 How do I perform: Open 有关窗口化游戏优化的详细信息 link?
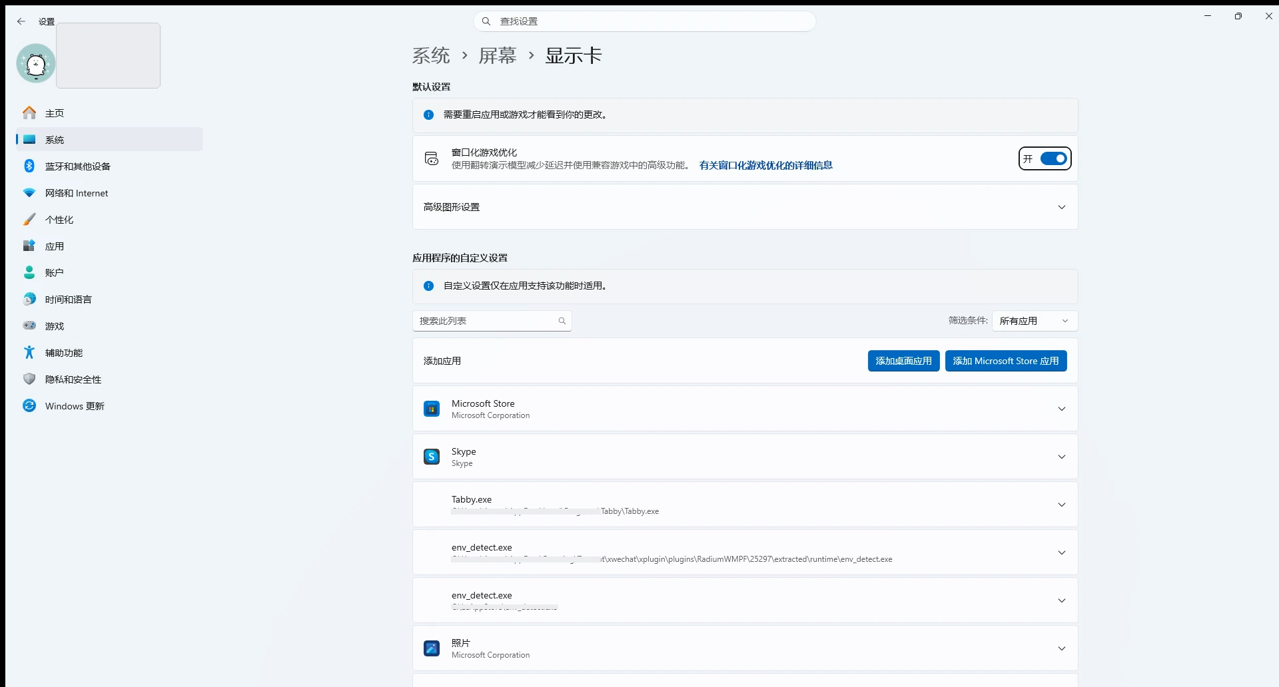766,165
